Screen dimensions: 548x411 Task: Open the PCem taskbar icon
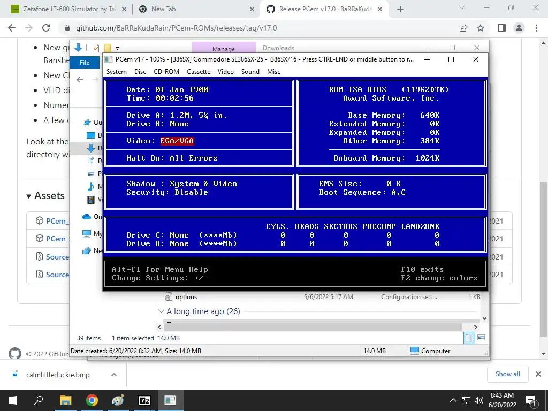(x=170, y=400)
